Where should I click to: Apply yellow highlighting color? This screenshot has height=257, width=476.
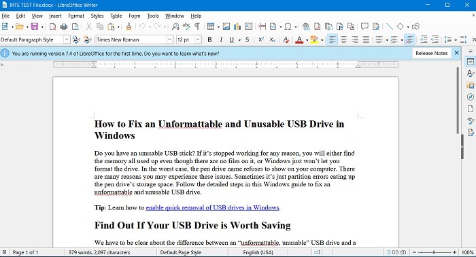click(314, 39)
